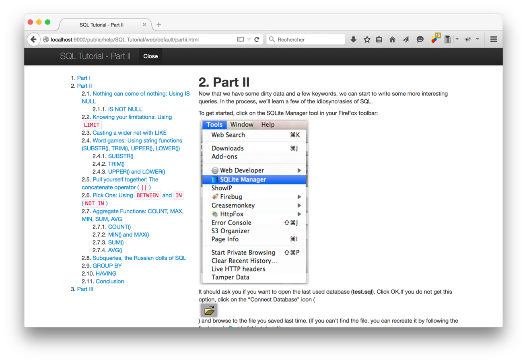Screen dimensions: 527x362
Task: Jump to the SUM() subsection
Action: point(116,242)
